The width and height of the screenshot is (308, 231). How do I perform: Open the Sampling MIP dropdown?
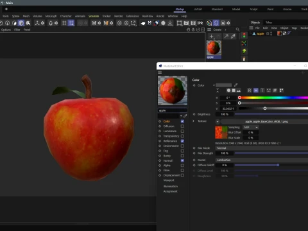coord(251,127)
